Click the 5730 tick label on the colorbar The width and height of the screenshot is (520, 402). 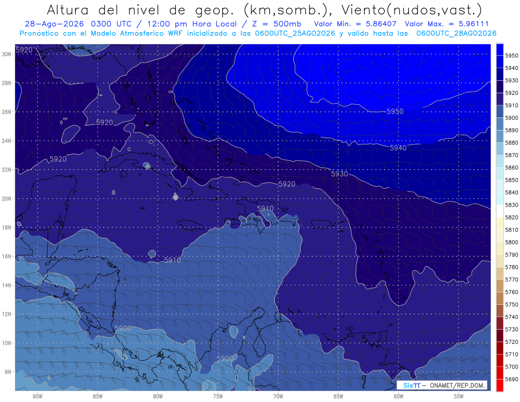(x=512, y=329)
